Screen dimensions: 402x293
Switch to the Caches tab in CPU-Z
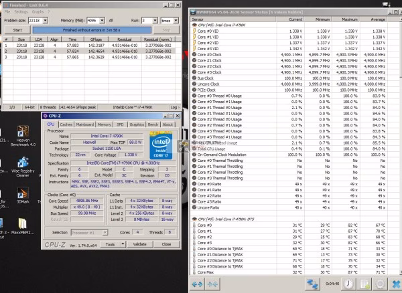pos(66,124)
